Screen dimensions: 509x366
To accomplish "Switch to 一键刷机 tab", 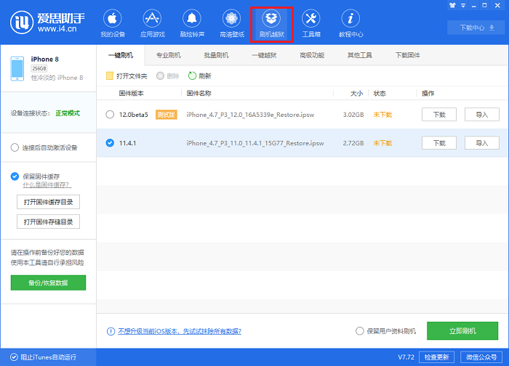I will (x=121, y=55).
